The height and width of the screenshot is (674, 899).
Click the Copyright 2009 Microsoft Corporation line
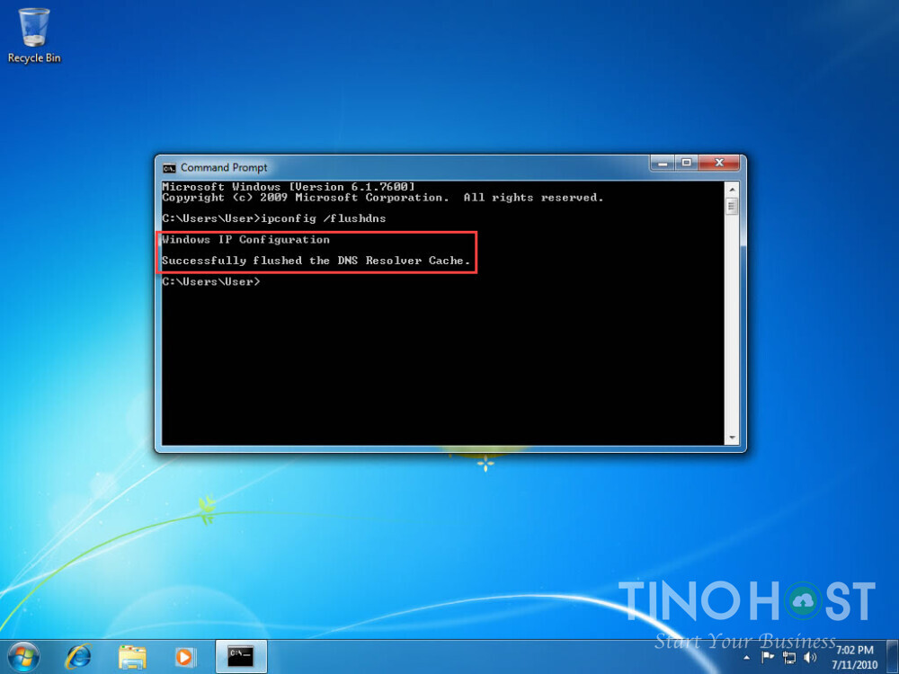pos(382,198)
